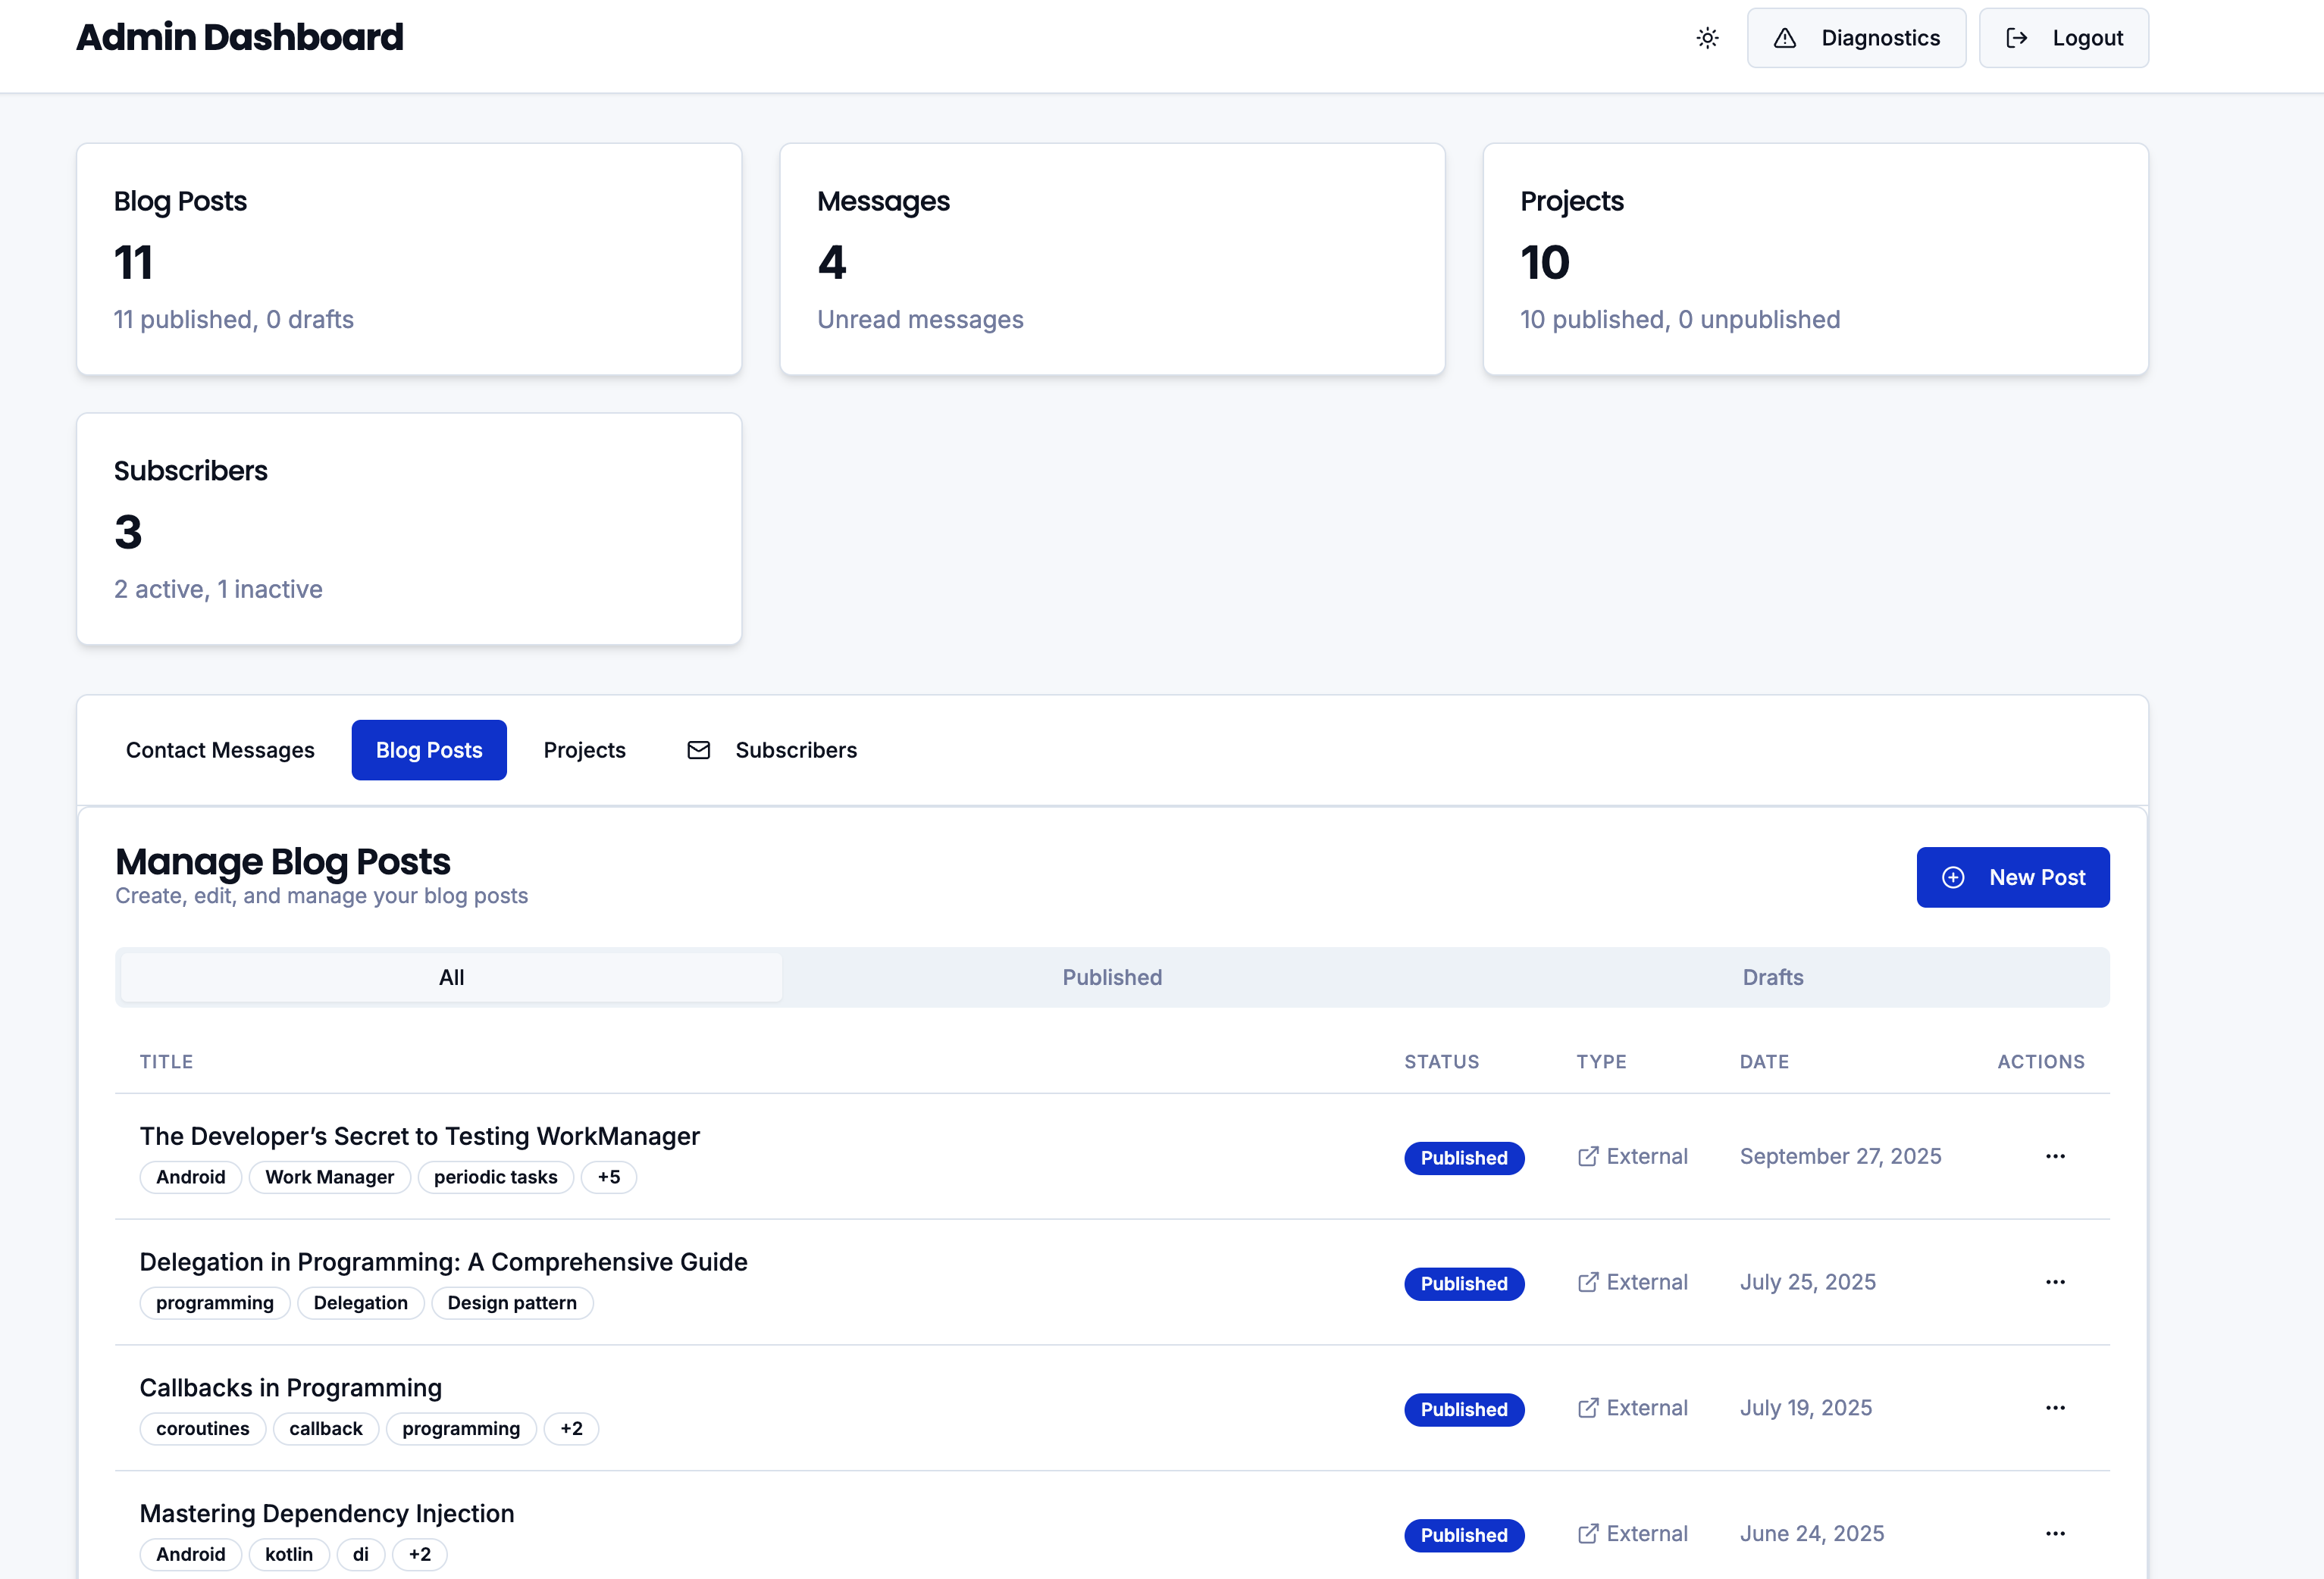Viewport: 2324px width, 1579px height.
Task: Click External link icon for Dependency Injection post
Action: coord(1587,1534)
